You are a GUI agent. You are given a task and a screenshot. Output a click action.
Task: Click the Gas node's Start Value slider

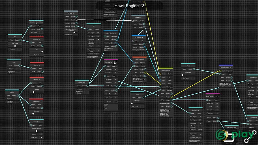pyautogui.click(x=137, y=103)
